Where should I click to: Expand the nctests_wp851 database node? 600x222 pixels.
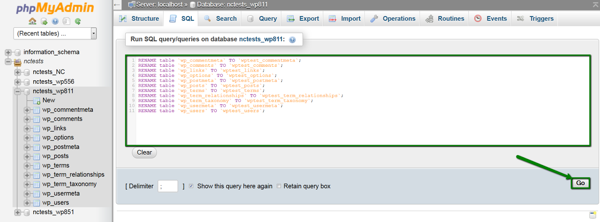click(17, 212)
